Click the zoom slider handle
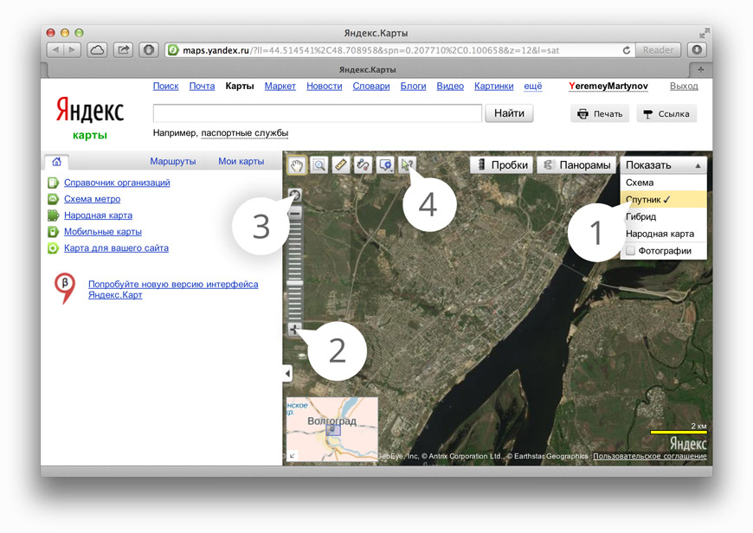Screen dimensions: 753x533 pyautogui.click(x=295, y=283)
